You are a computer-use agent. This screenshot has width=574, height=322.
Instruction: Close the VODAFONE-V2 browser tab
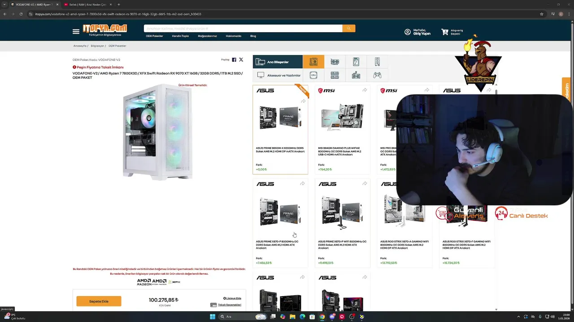click(x=57, y=4)
